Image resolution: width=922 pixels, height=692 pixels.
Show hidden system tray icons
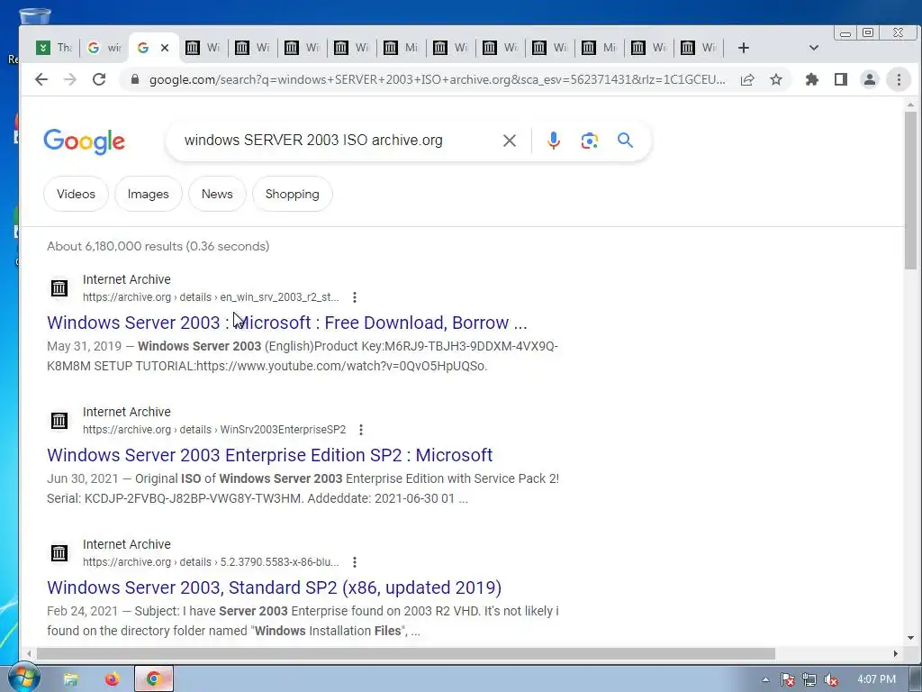(x=765, y=679)
